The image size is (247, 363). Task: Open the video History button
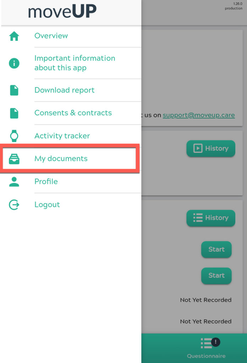[211, 149]
